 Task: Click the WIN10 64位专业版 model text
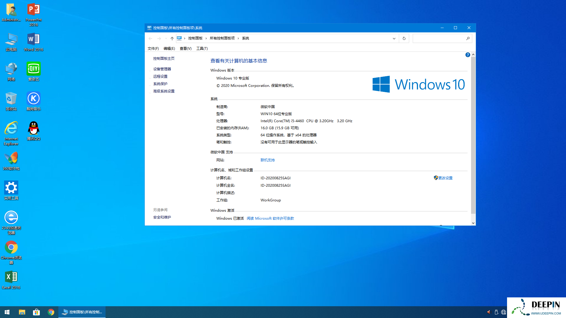click(276, 114)
